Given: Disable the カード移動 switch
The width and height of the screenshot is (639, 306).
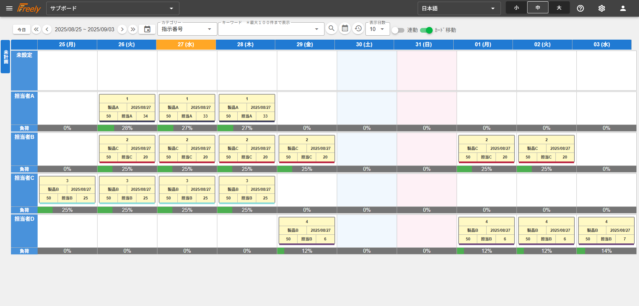Looking at the screenshot, I should (x=426, y=30).
